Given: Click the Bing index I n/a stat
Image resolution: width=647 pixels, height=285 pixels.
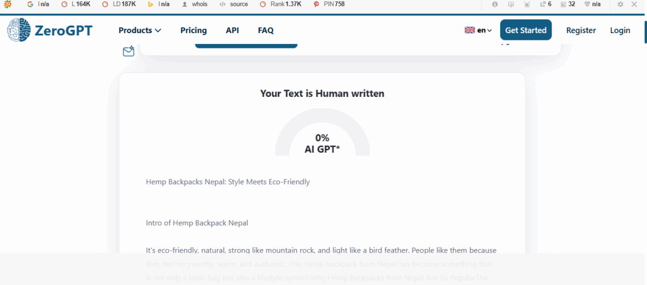Looking at the screenshot, I should pyautogui.click(x=159, y=5).
